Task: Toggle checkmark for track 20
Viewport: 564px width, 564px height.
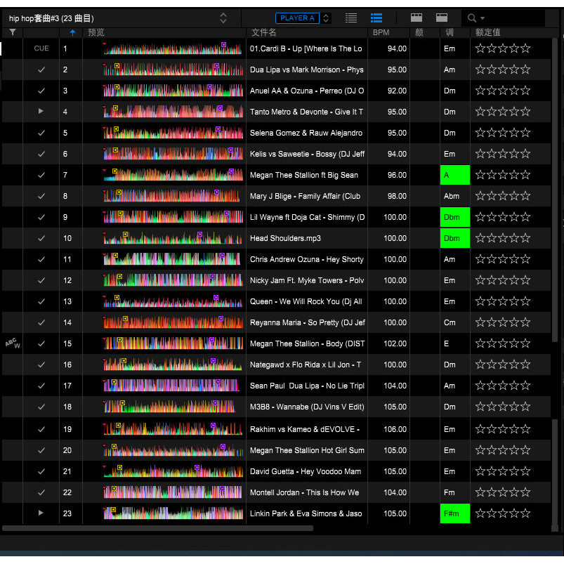Action: click(41, 450)
